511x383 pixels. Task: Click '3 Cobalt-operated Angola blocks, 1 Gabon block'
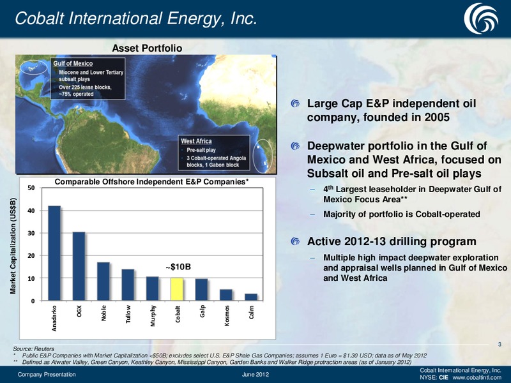coord(216,161)
